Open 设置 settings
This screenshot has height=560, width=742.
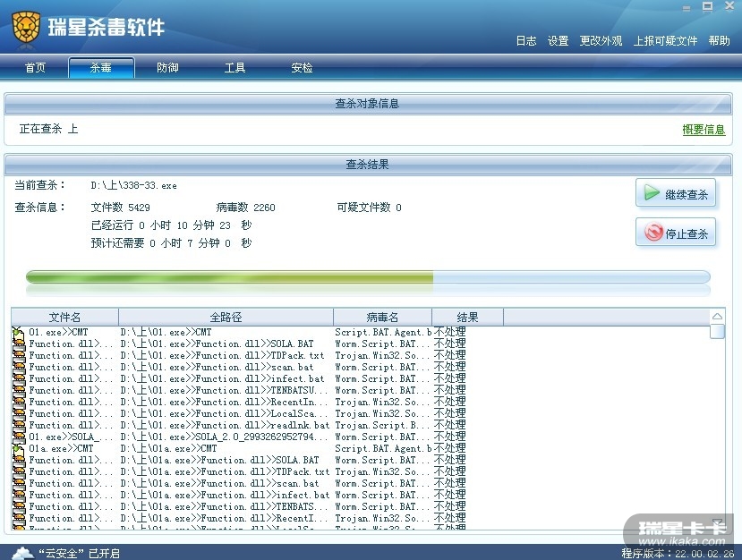(x=558, y=41)
